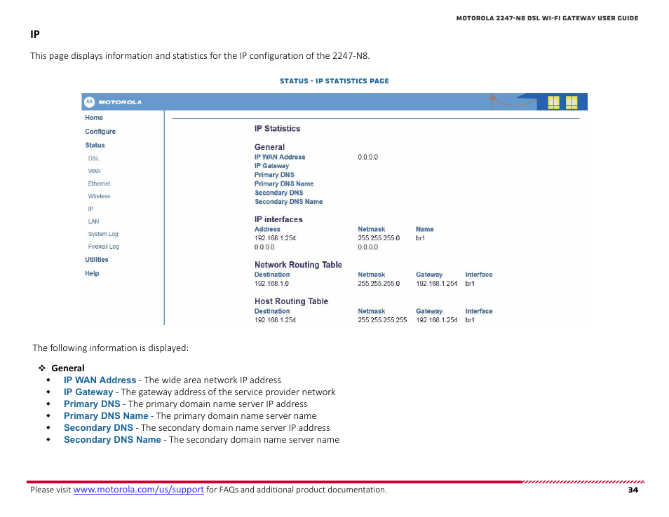The image size is (669, 517).
Task: Click br1 name under IP interfaces
Action: 421,237
